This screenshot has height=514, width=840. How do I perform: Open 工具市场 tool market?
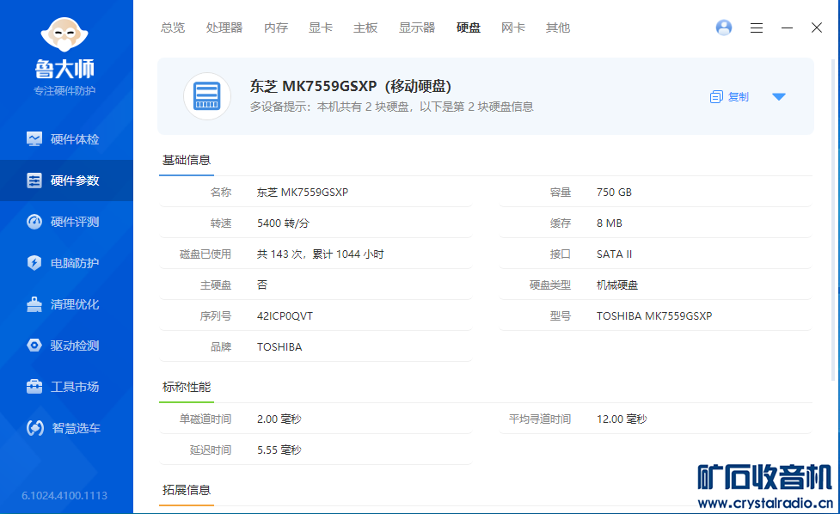tap(66, 387)
